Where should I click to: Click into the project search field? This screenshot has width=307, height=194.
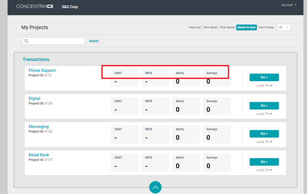click(54, 41)
